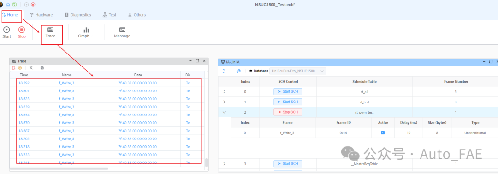Click the Frame ID value 0x14
The width and height of the screenshot is (498, 174).
point(344,132)
